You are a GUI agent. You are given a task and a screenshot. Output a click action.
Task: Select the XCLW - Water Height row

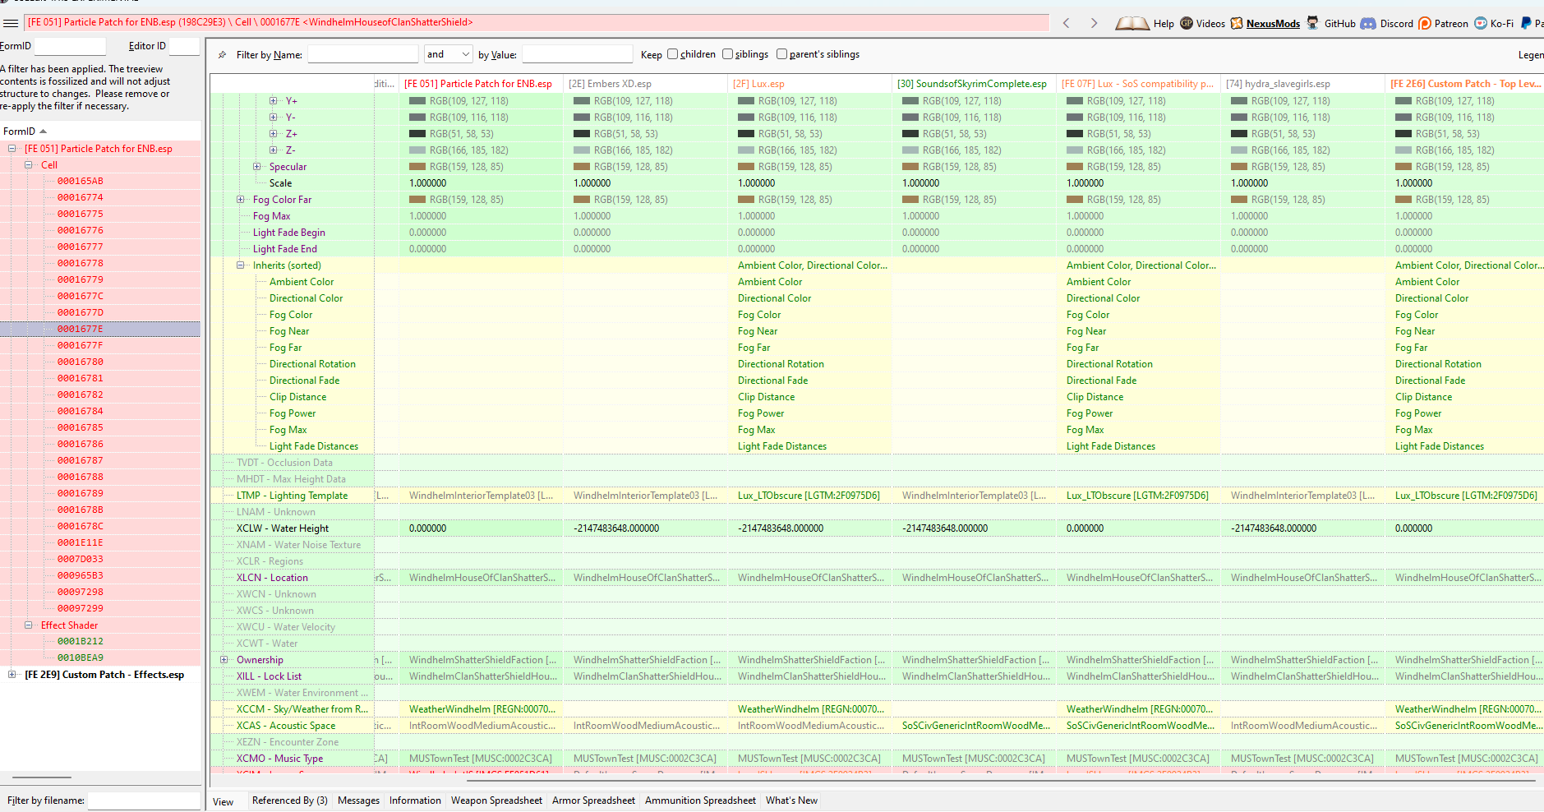292,528
